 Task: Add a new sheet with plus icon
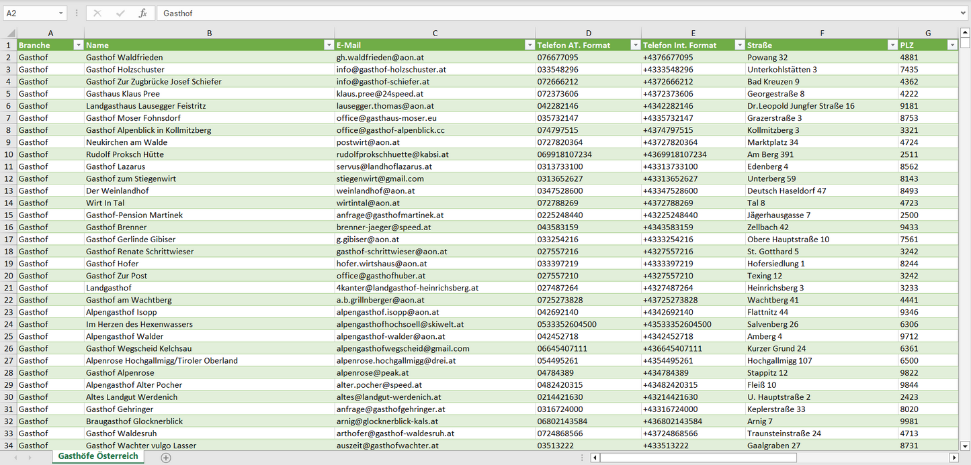click(166, 458)
